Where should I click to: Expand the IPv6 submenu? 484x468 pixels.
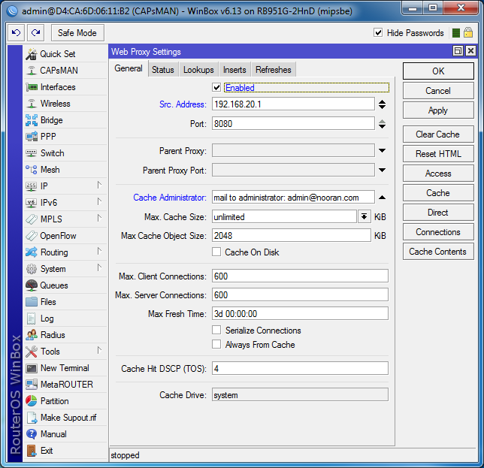click(99, 202)
